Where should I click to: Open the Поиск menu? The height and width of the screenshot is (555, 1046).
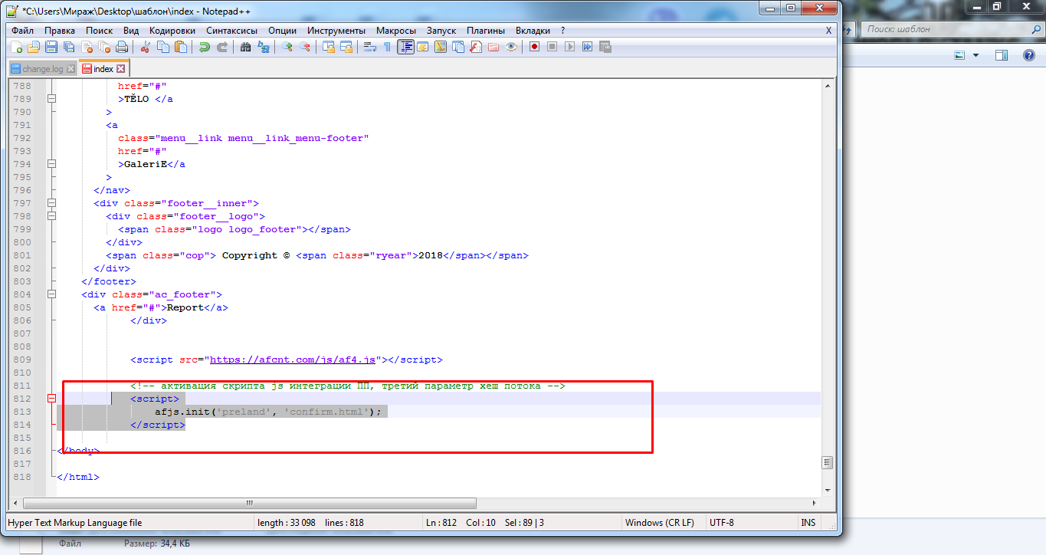tap(100, 31)
